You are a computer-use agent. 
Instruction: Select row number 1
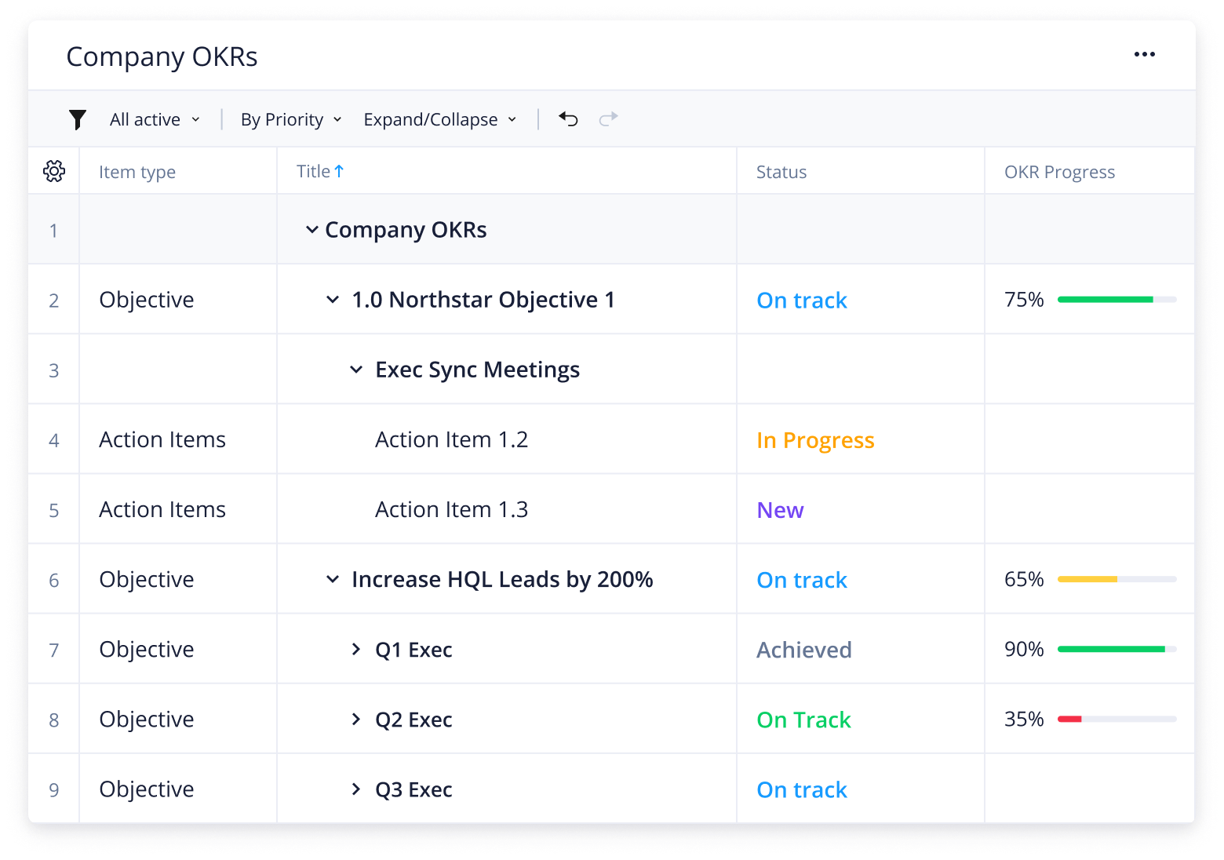[x=53, y=230]
